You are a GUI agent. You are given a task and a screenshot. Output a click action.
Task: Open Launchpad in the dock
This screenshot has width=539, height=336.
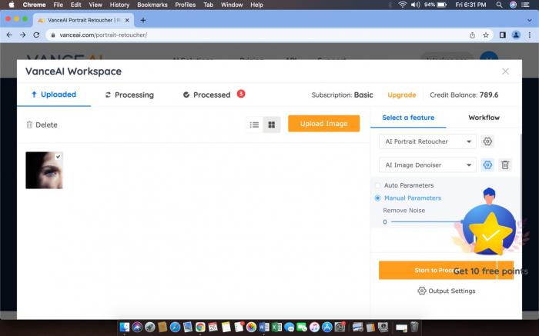click(150, 327)
